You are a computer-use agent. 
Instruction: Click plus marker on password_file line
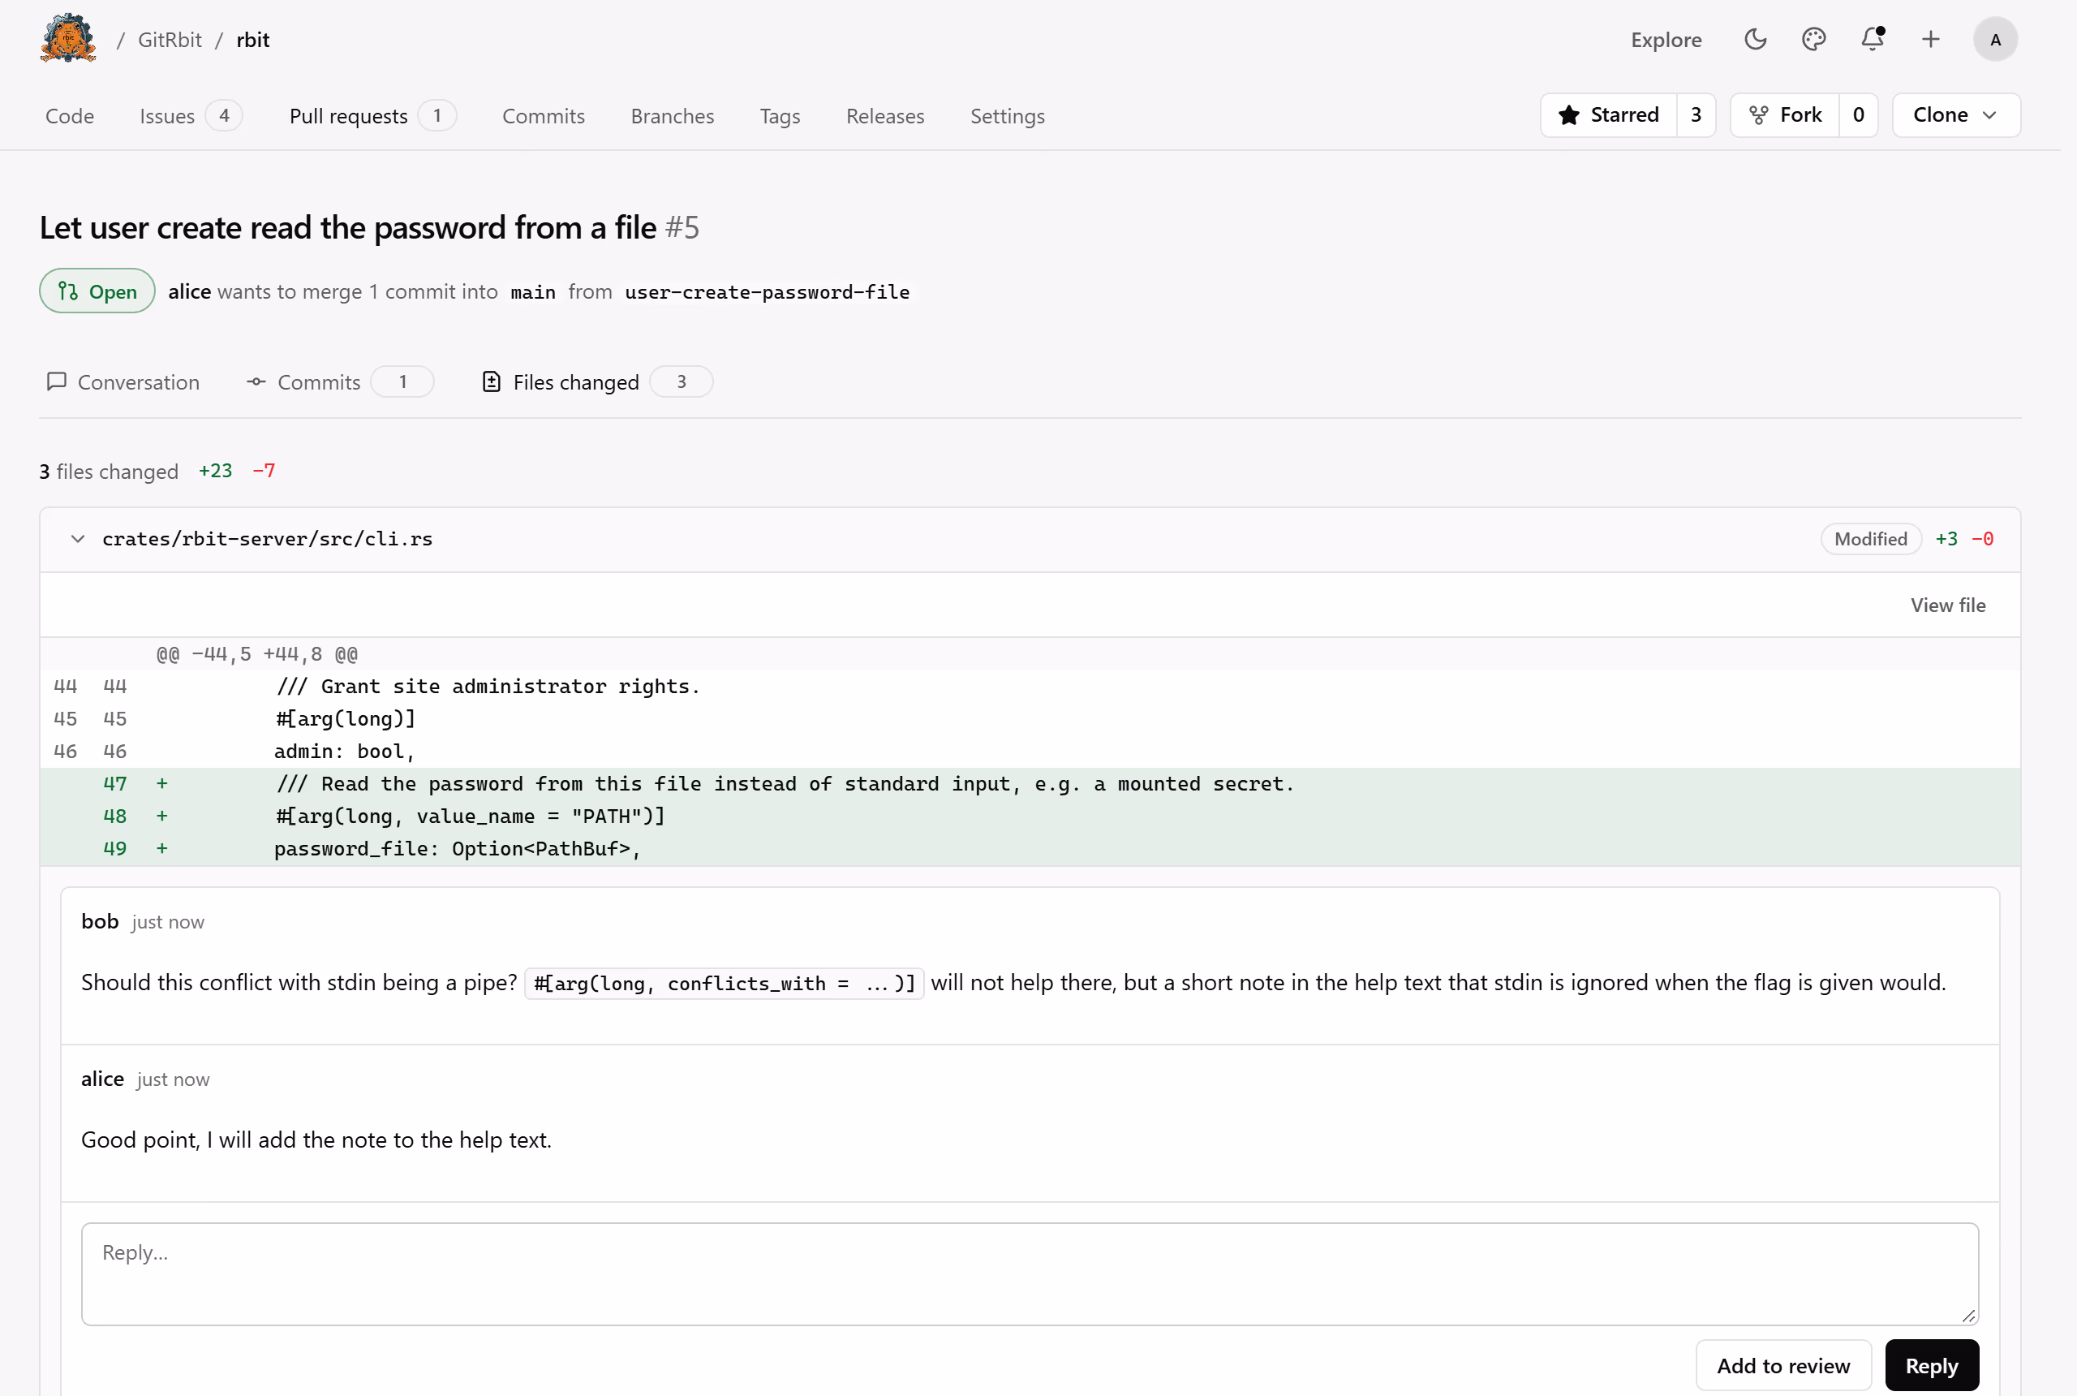click(x=162, y=848)
